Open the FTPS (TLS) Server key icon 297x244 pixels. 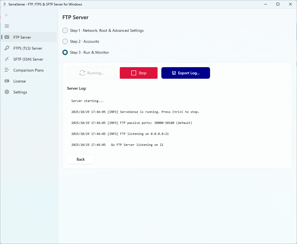[7, 48]
